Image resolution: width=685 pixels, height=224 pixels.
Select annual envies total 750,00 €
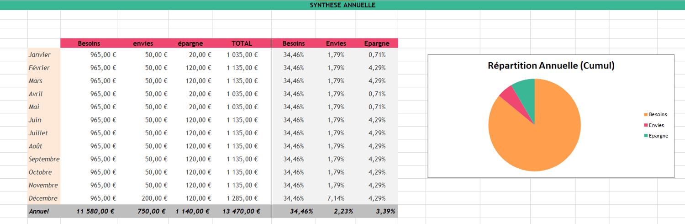[x=152, y=212]
